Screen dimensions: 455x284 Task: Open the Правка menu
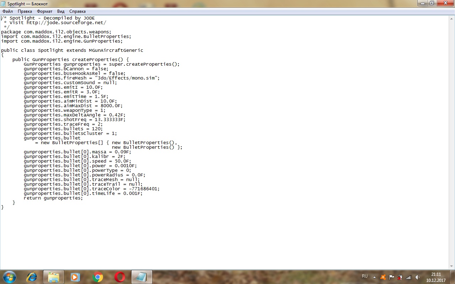pos(25,11)
